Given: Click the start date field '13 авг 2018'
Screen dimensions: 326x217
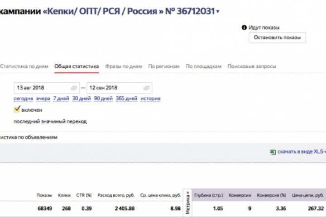Looking at the screenshot, I should click(41, 88).
